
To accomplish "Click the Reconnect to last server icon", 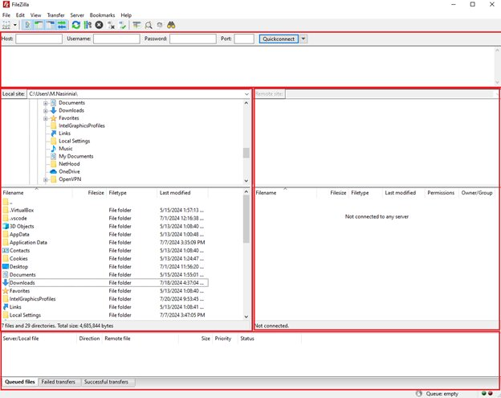I will (x=122, y=25).
